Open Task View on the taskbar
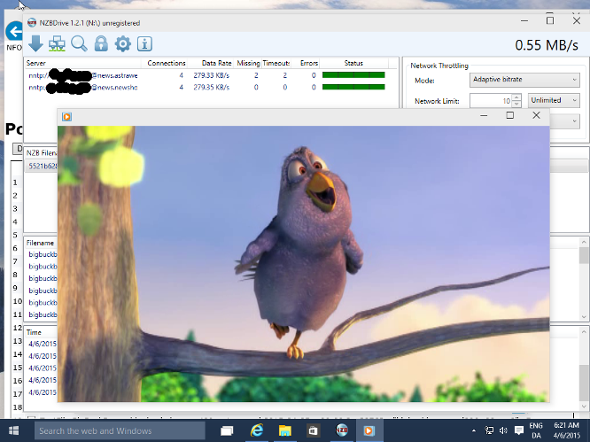 [x=227, y=430]
